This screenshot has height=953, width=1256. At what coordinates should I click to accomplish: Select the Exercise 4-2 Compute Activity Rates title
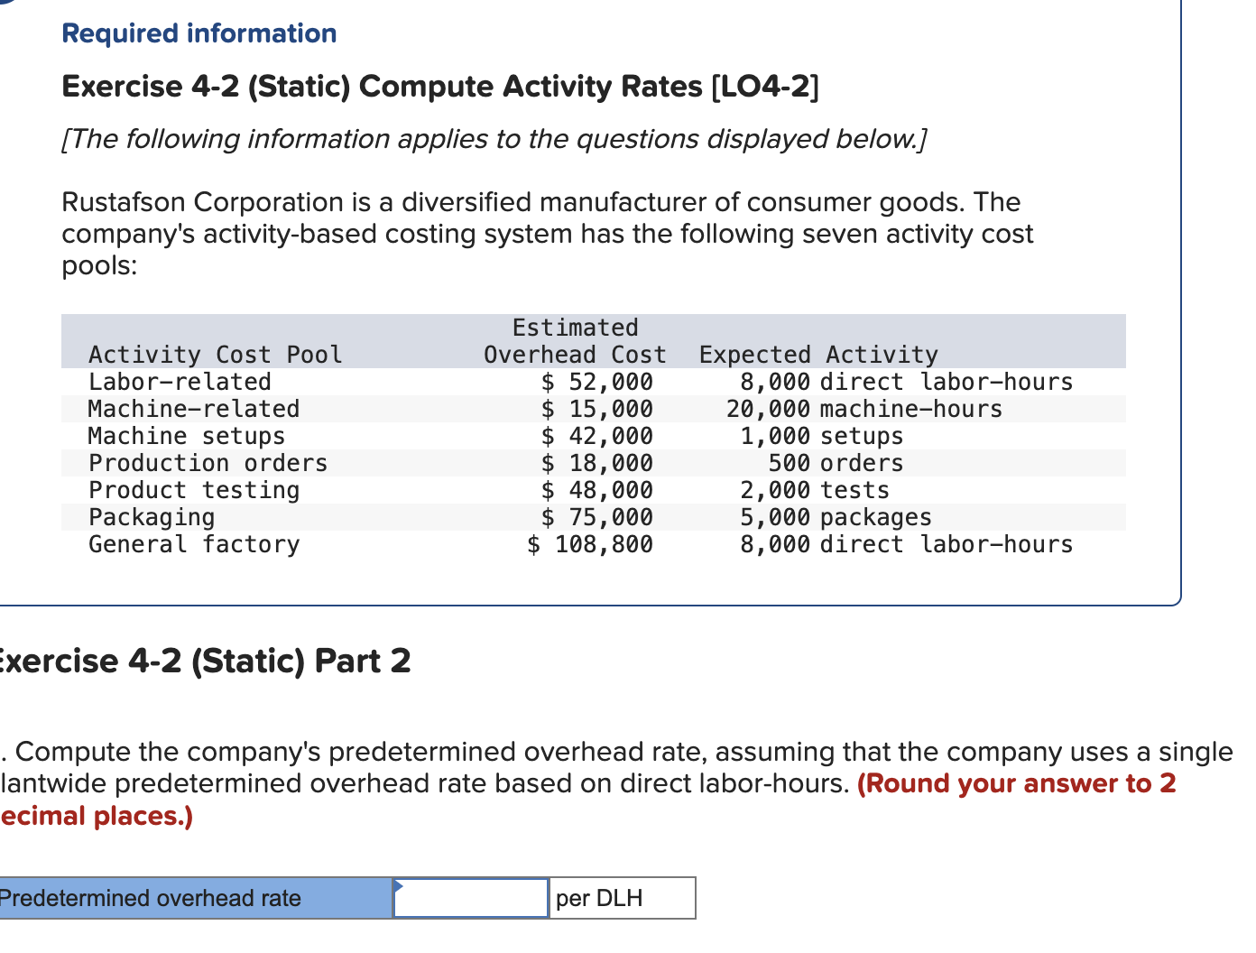tap(439, 87)
